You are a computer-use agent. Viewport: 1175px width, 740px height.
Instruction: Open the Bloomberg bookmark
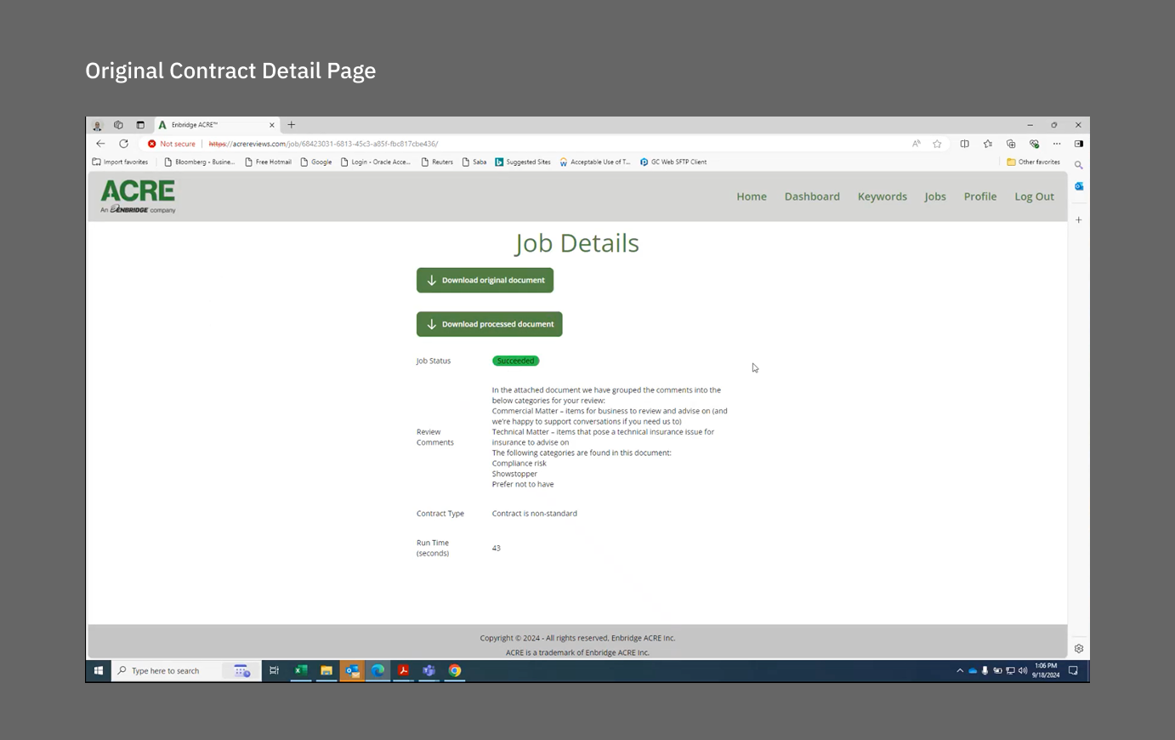(x=200, y=162)
